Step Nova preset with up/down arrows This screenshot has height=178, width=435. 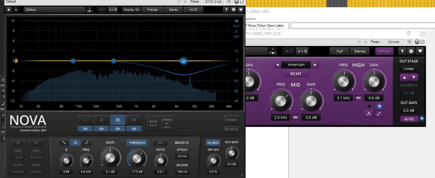click(x=89, y=10)
